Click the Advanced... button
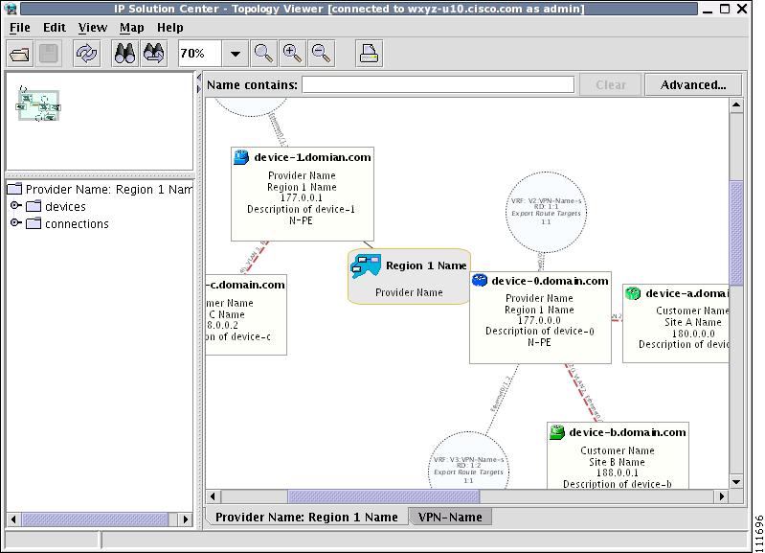The width and height of the screenshot is (765, 553). [693, 85]
